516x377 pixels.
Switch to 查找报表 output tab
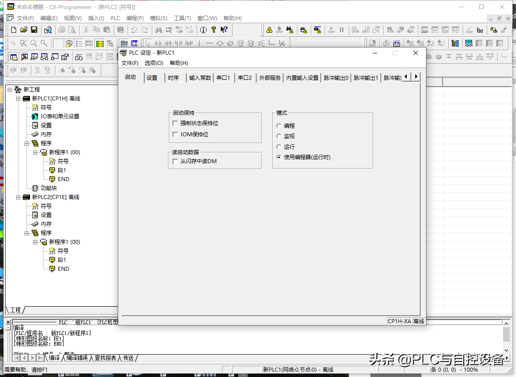point(105,358)
